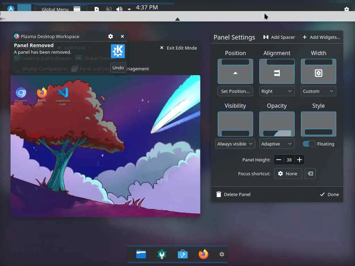The height and width of the screenshot is (266, 355).
Task: Dismiss the Panel Removed notification
Action: coord(122,36)
